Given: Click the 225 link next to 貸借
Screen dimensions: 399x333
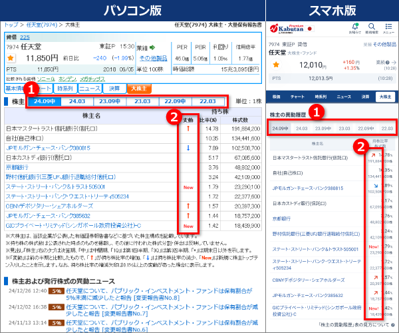Looking at the screenshot, I should point(25,37).
